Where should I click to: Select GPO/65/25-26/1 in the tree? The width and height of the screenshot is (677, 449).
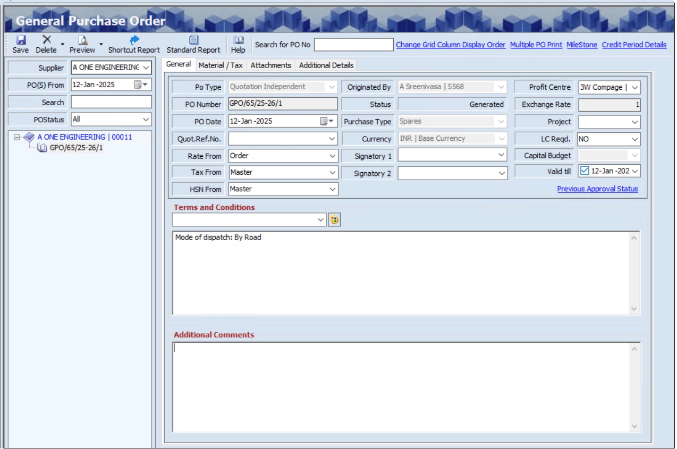(76, 148)
